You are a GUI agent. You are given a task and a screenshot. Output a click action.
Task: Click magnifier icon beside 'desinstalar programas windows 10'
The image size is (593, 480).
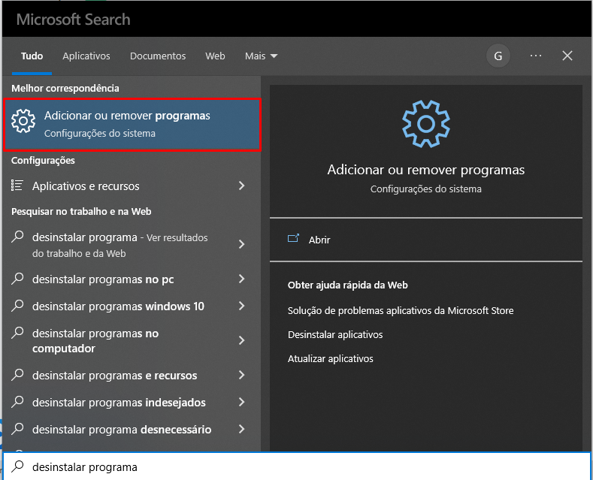point(17,306)
